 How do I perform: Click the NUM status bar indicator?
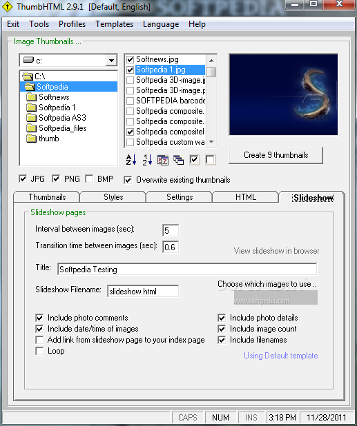point(220,417)
